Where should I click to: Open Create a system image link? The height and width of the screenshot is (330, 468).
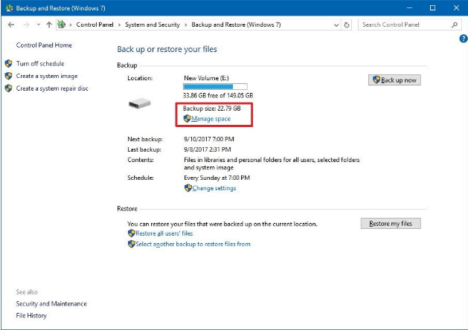point(47,77)
